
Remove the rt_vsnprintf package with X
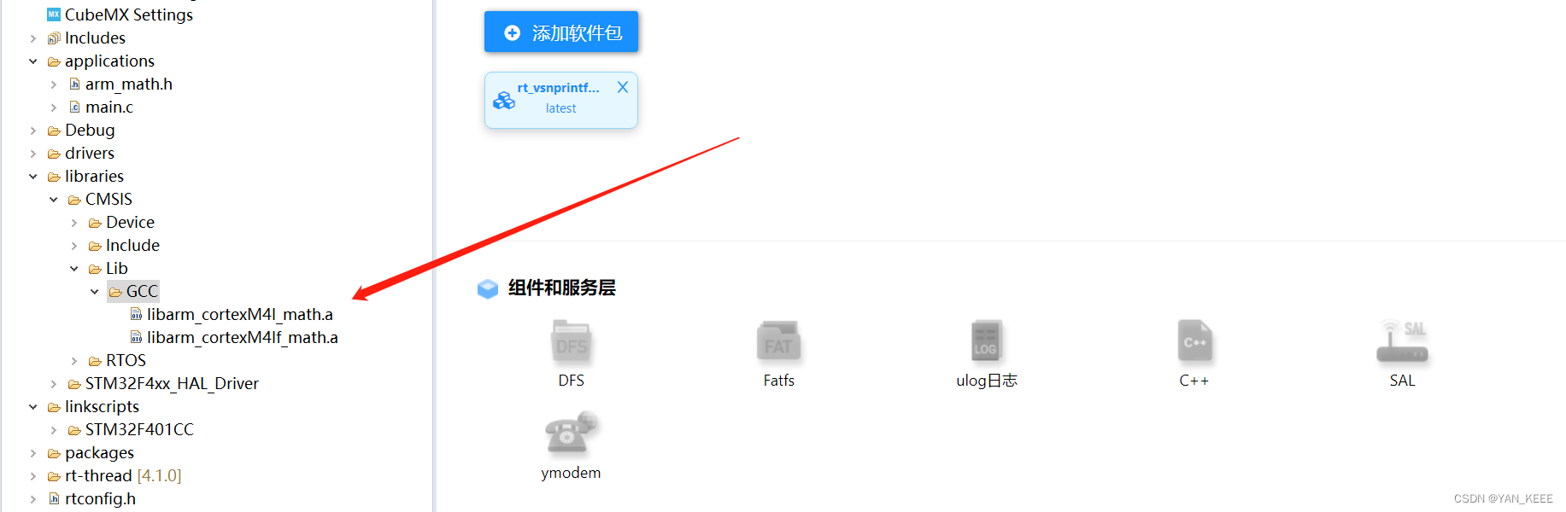click(623, 87)
